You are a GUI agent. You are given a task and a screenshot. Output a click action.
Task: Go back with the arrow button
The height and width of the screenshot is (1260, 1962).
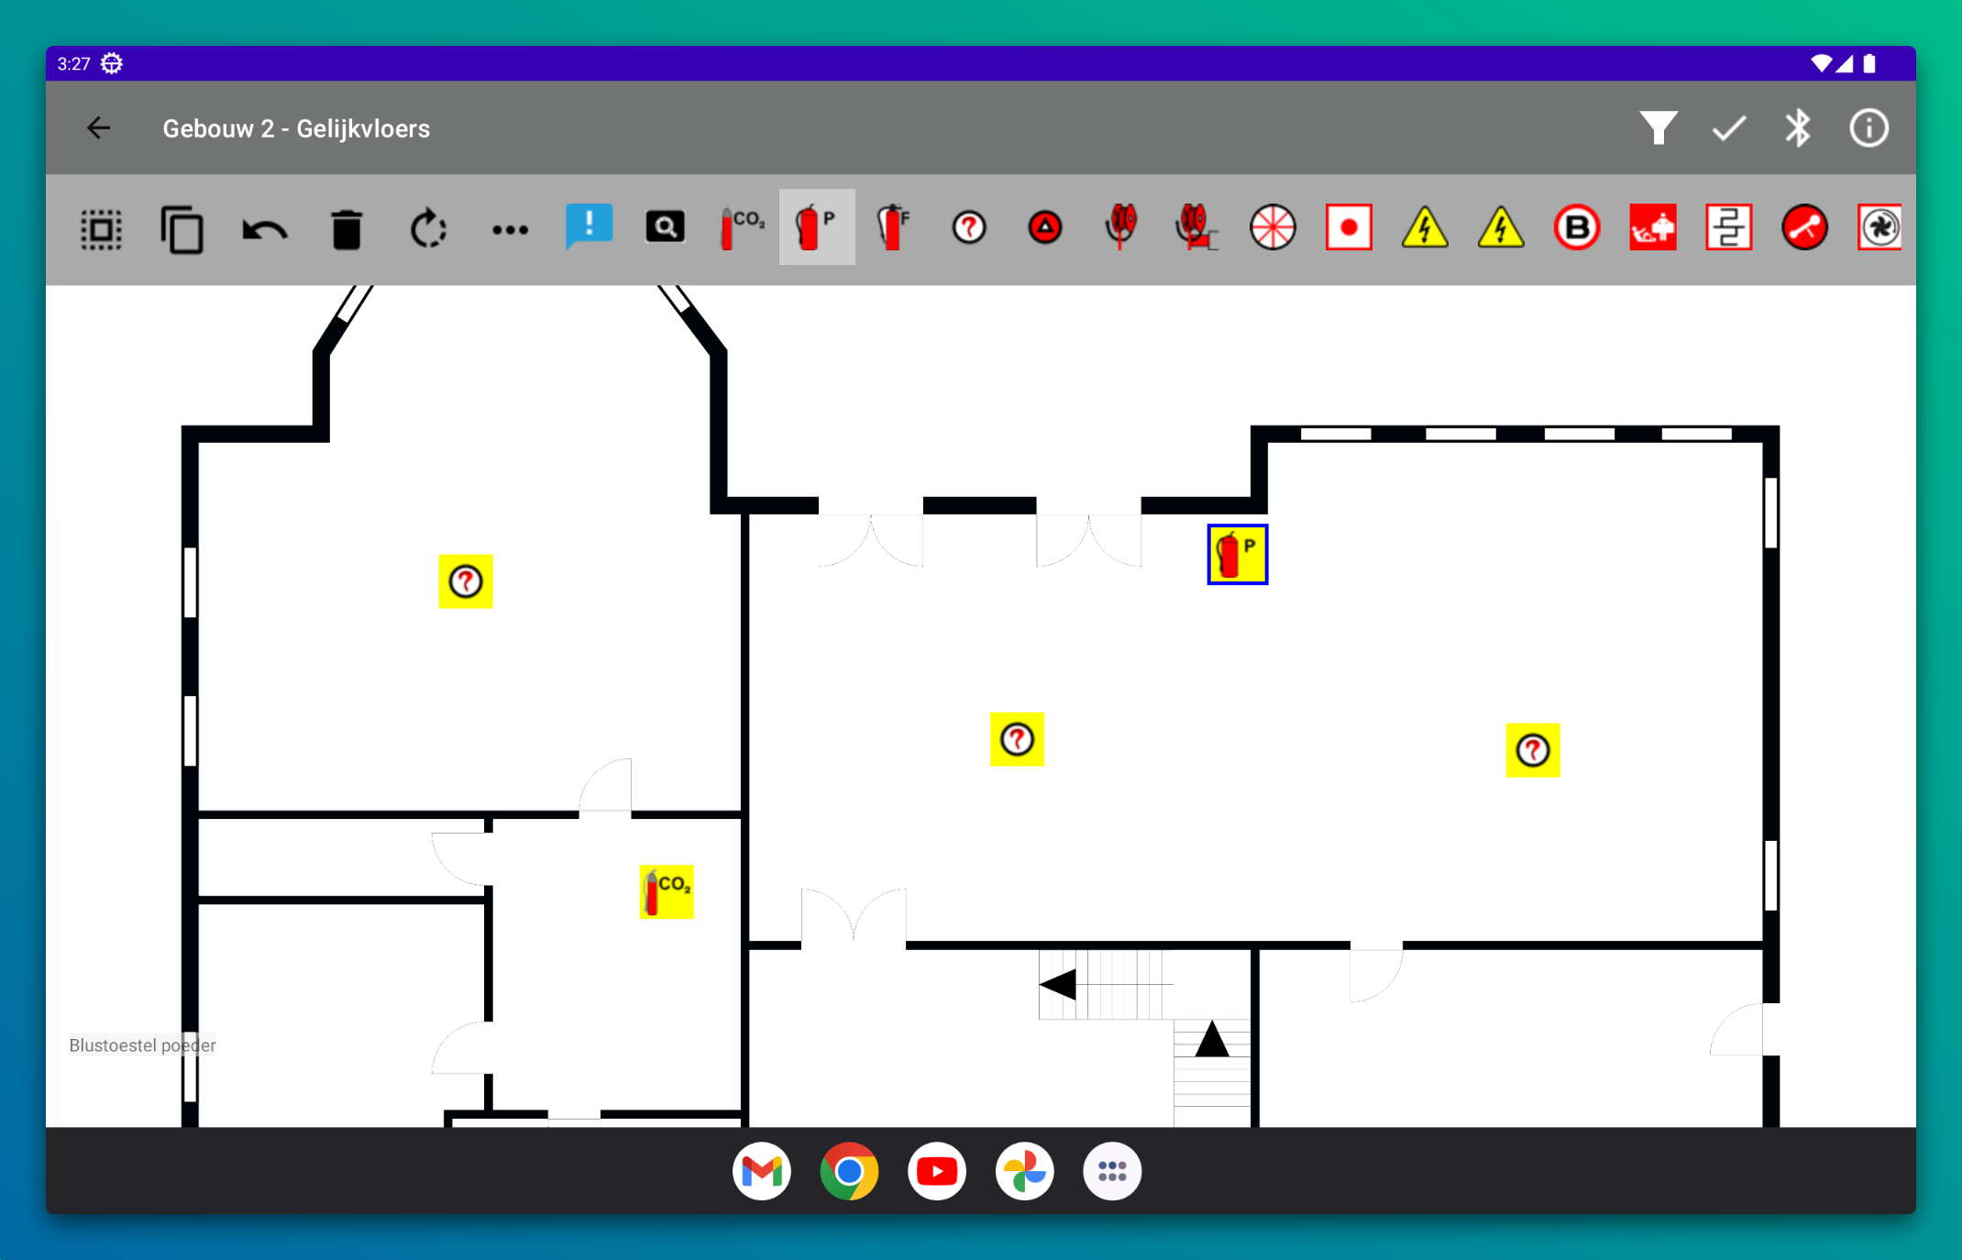(x=99, y=128)
